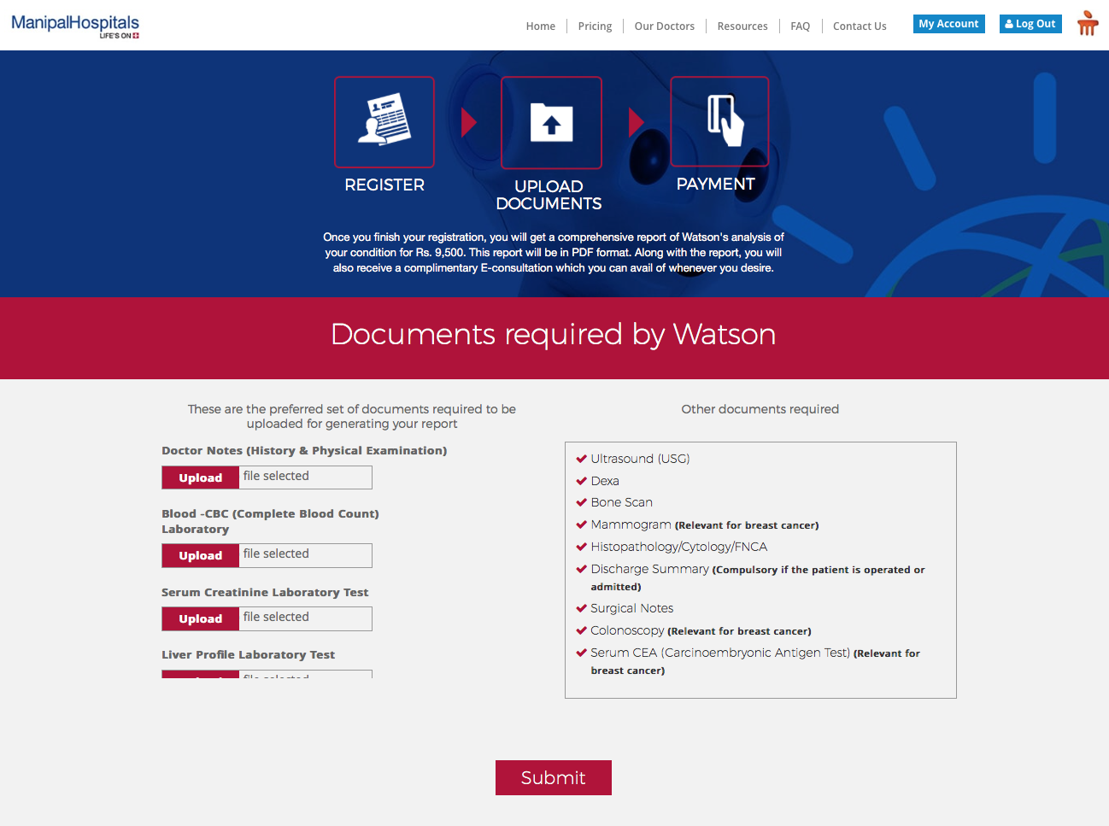Image resolution: width=1109 pixels, height=826 pixels.
Task: Open My Account
Action: click(x=948, y=24)
